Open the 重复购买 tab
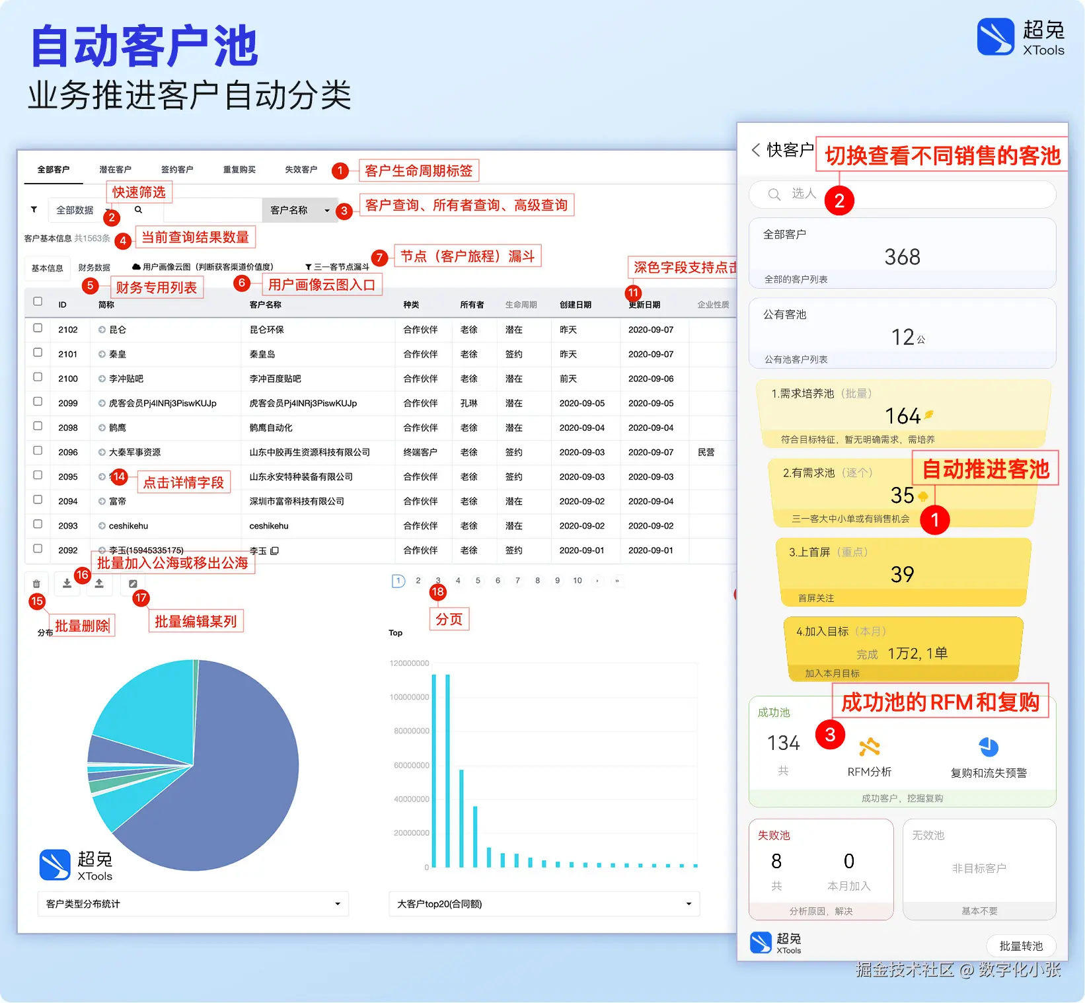Image resolution: width=1085 pixels, height=1003 pixels. [239, 170]
